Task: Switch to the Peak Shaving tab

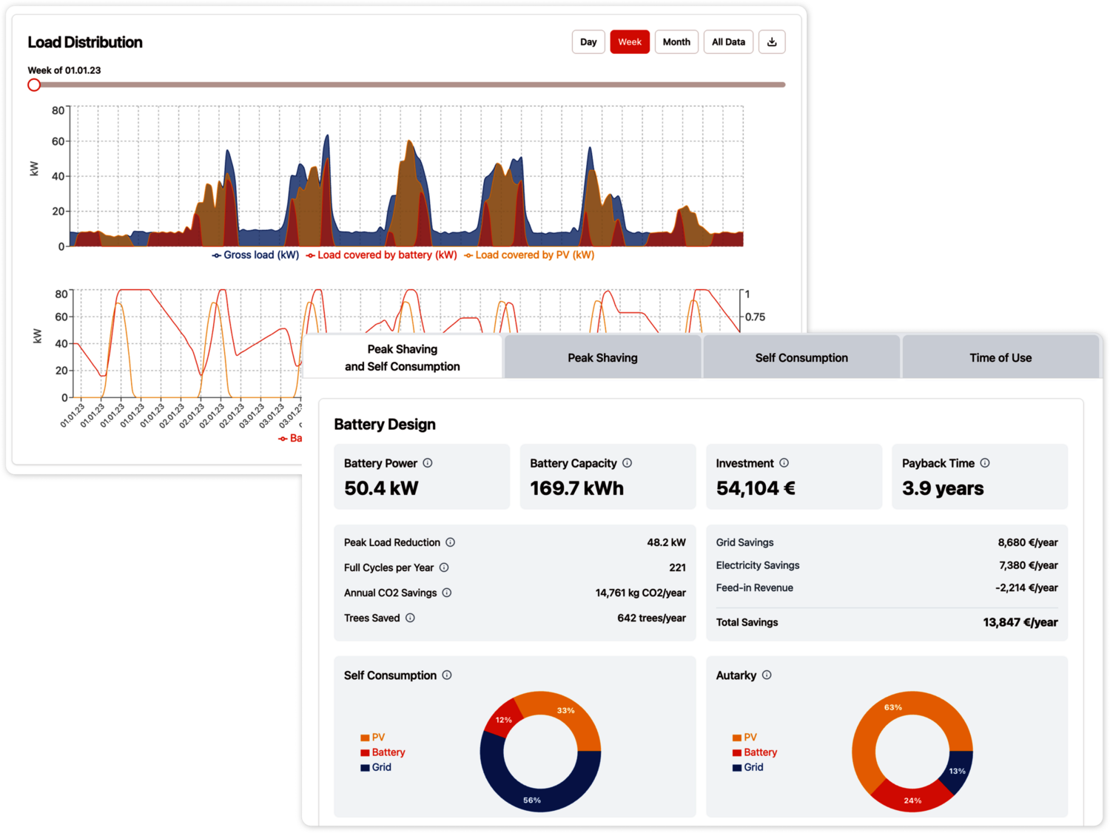Action: [x=602, y=358]
